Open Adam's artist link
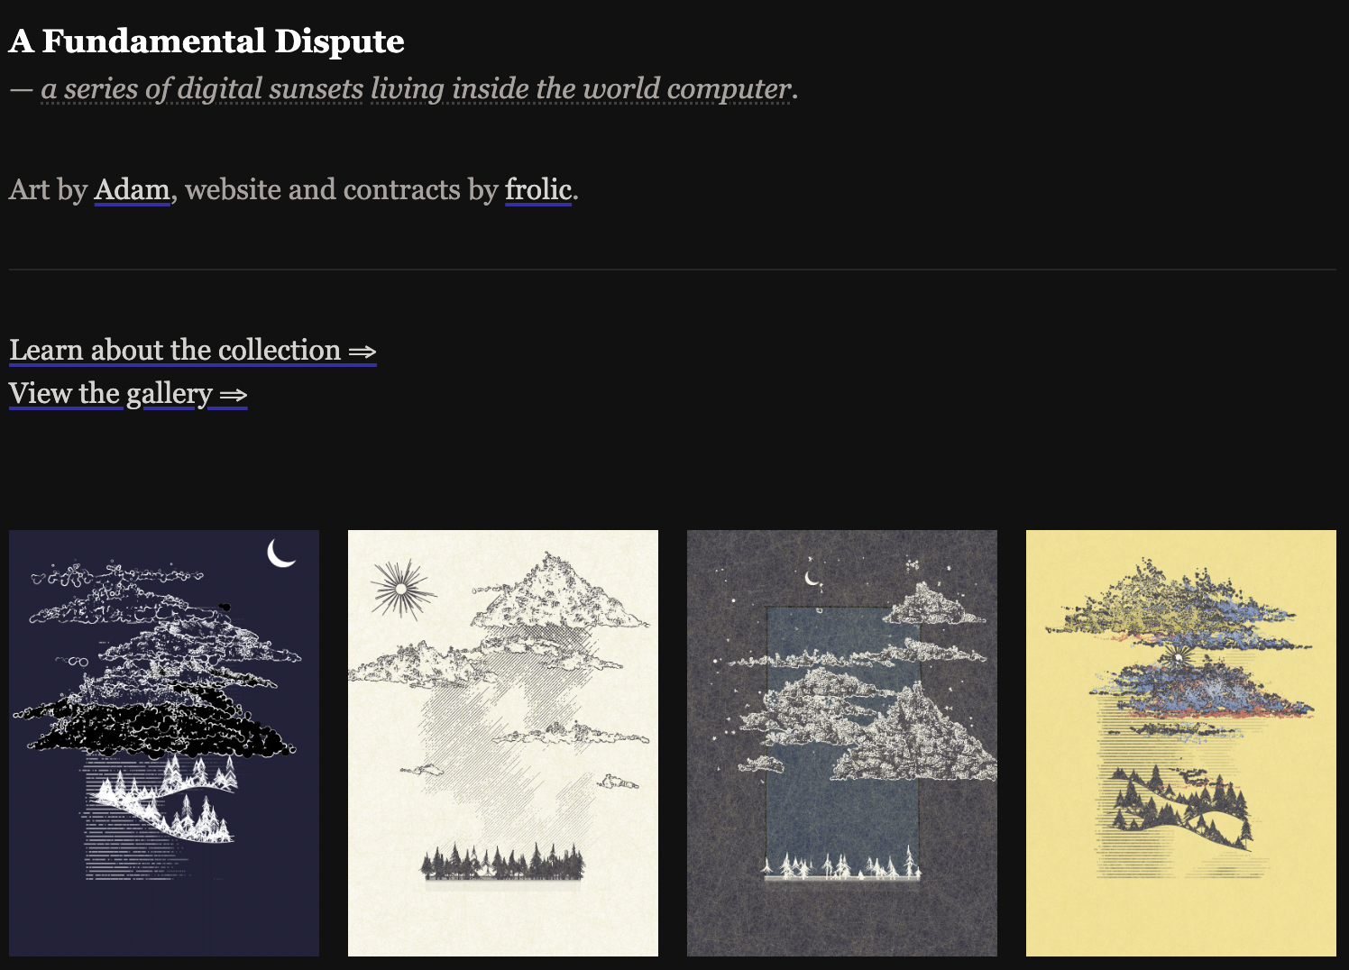The width and height of the screenshot is (1349, 970). pos(132,190)
